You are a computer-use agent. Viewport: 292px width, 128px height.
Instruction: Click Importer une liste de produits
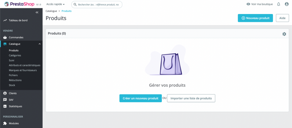[x=191, y=98]
